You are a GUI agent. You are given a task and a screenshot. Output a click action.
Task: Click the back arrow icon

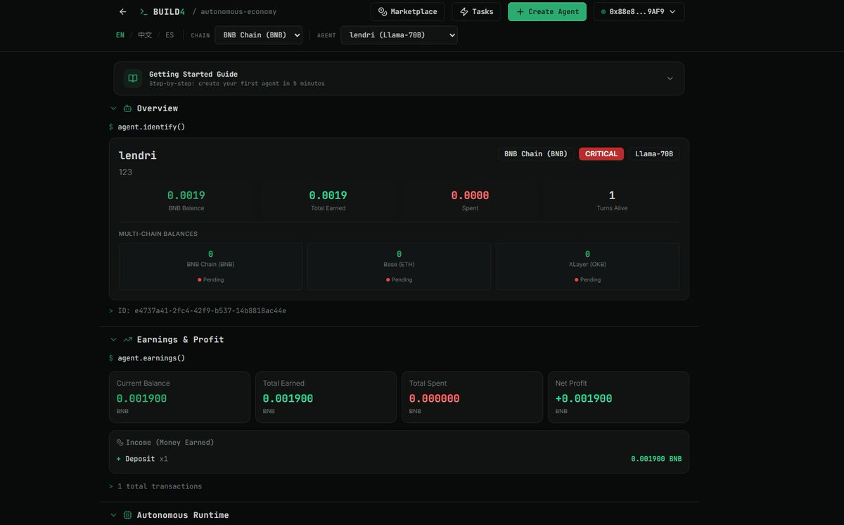coord(123,12)
